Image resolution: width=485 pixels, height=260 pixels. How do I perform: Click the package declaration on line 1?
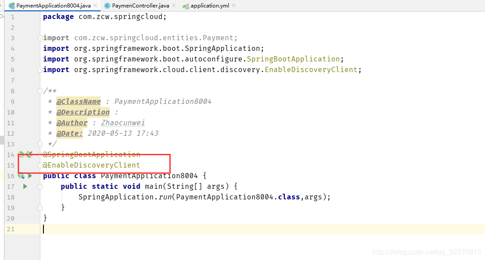click(105, 17)
